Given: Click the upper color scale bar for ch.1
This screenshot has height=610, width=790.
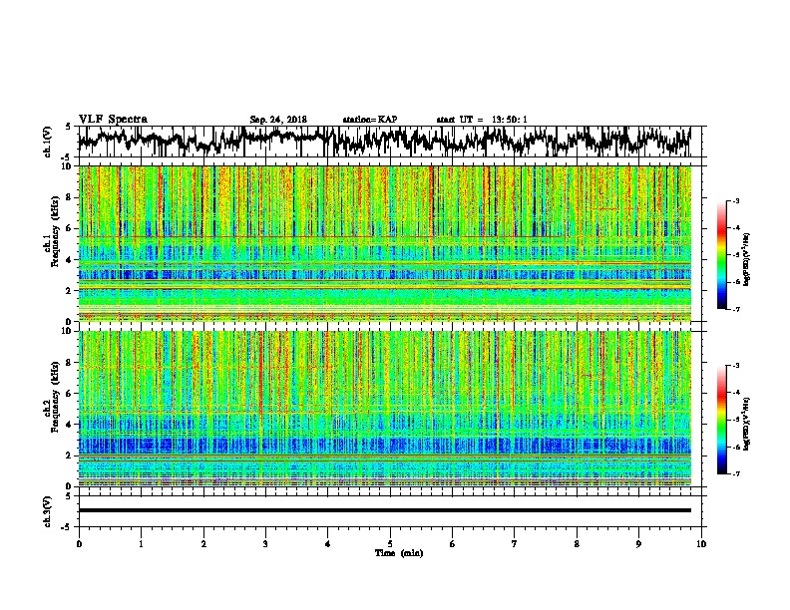Looking at the screenshot, I should click(721, 255).
